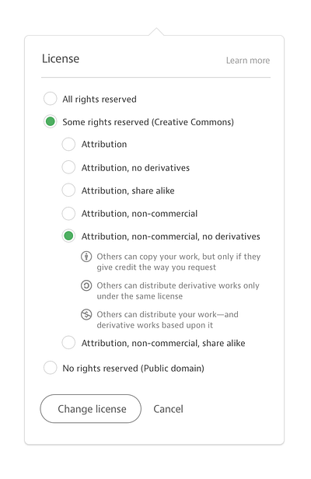Click the non-commercial crossed dollar icon
This screenshot has width=311, height=479.
tap(86, 314)
